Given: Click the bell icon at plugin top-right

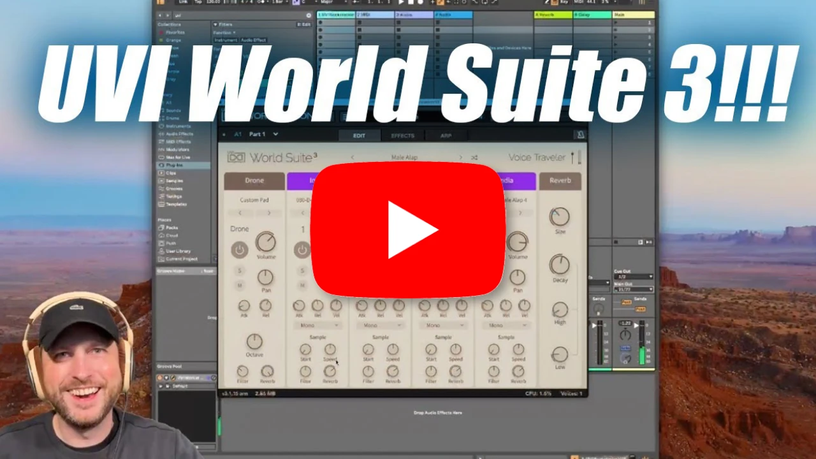Looking at the screenshot, I should (580, 135).
